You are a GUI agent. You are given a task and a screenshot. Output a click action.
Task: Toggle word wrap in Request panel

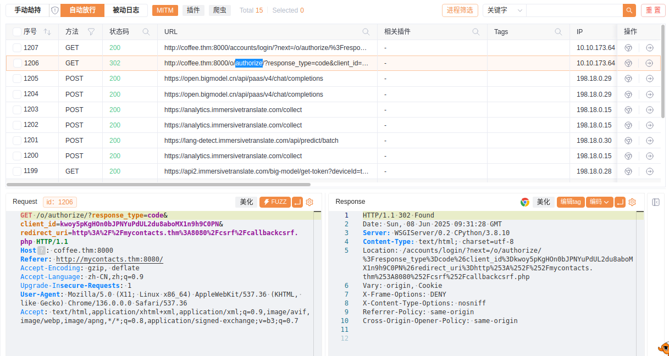pyautogui.click(x=297, y=202)
